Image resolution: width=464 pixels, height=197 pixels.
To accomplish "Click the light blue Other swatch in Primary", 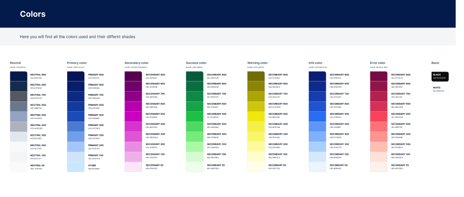I will pyautogui.click(x=76, y=167).
